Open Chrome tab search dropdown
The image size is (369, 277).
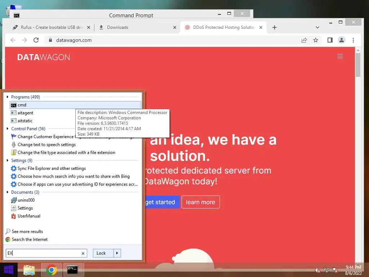point(317,27)
